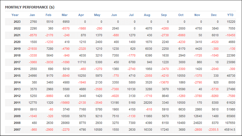Click the 11860 August 2009 value
Viewport: 242px width, 136px height.
[148, 116]
